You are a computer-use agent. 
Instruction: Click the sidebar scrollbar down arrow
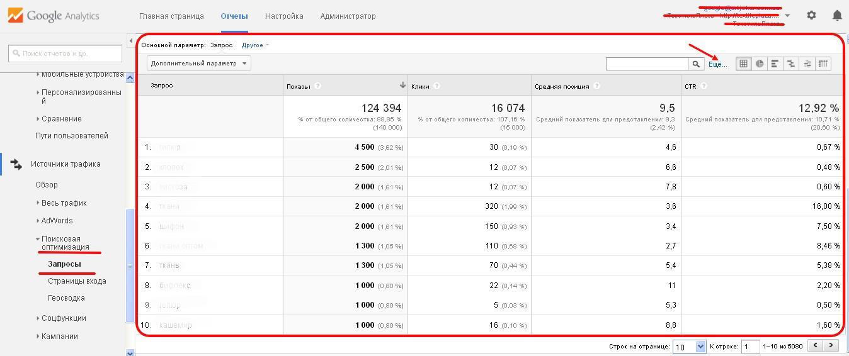point(130,353)
